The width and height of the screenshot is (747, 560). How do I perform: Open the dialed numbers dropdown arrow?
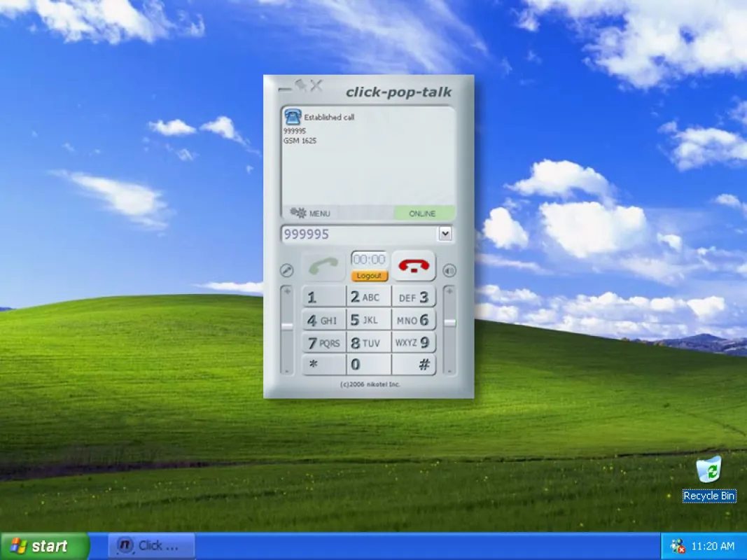[445, 234]
